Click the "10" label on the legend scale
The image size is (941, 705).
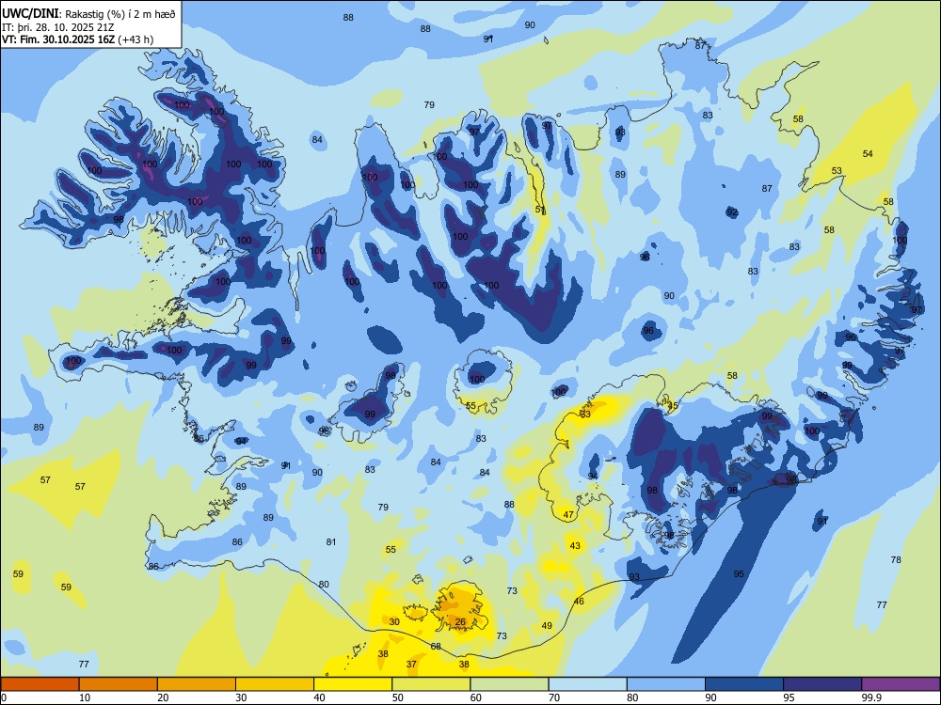tap(85, 697)
